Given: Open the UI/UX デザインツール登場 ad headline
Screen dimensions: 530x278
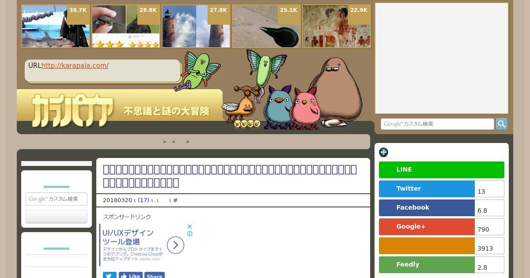Looking at the screenshot, I should [x=128, y=237].
